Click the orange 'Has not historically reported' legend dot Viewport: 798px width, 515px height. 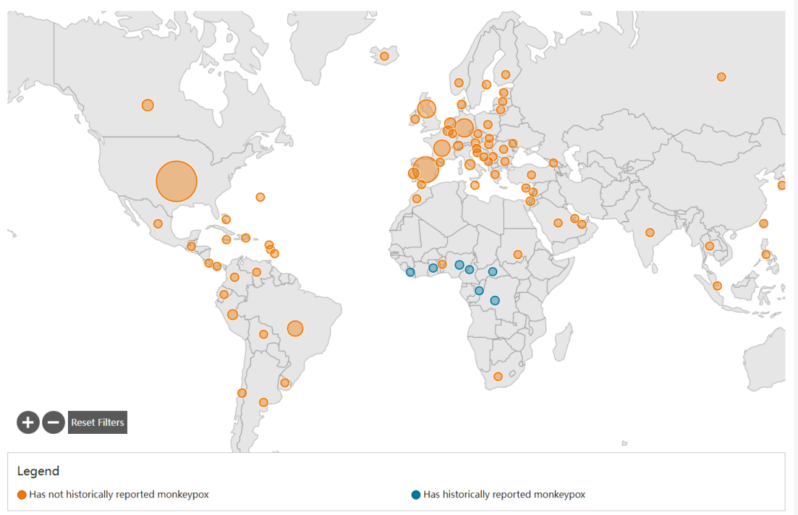22,494
